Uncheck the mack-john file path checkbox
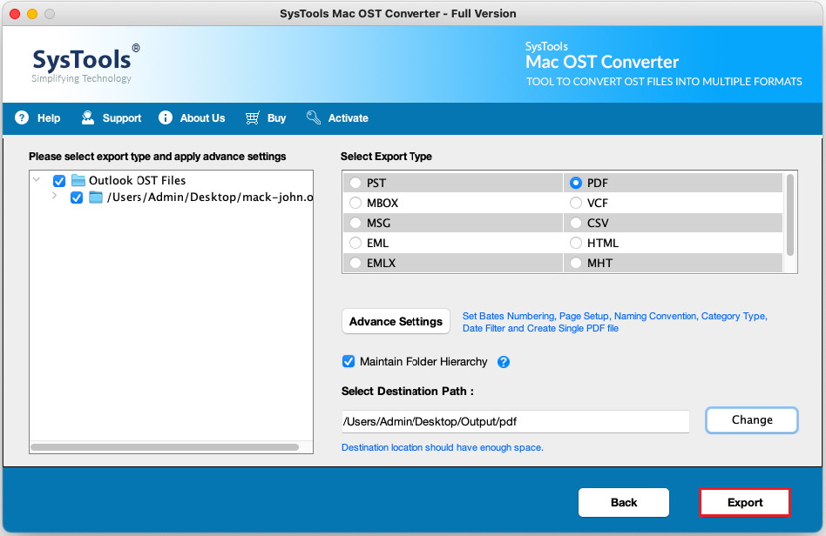The height and width of the screenshot is (536, 826). (77, 198)
